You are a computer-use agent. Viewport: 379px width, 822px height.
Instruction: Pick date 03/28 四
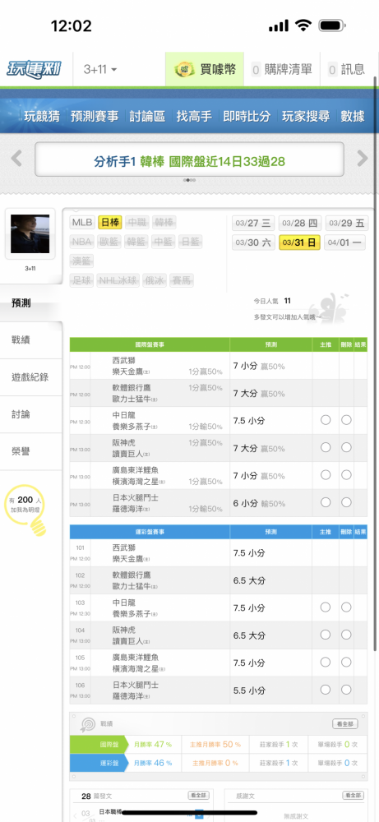click(x=300, y=224)
